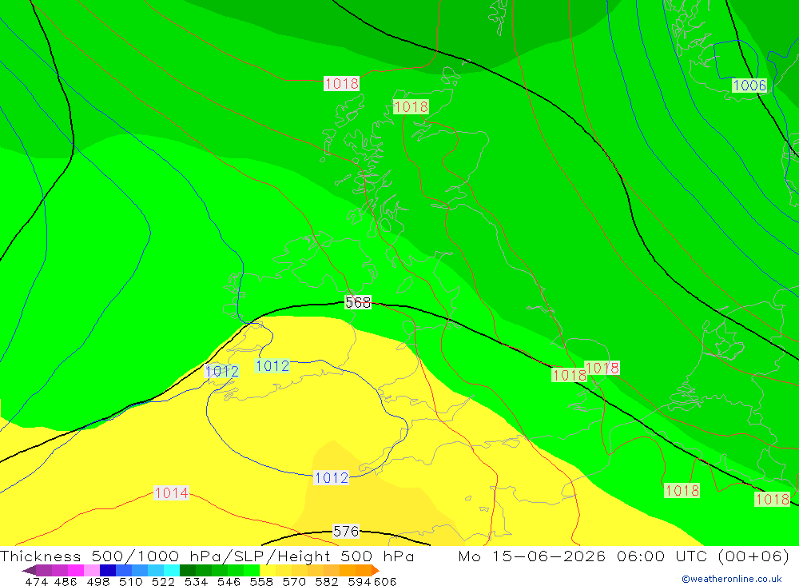Click the legend value 486

(x=66, y=581)
